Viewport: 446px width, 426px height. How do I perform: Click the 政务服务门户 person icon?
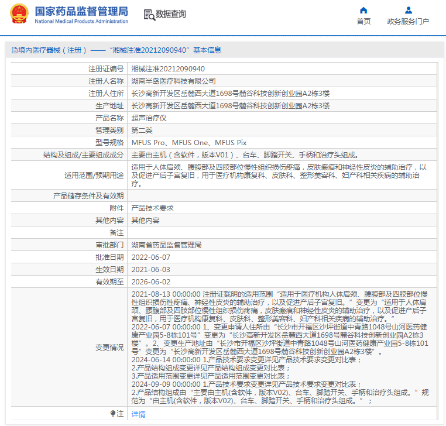(x=408, y=10)
